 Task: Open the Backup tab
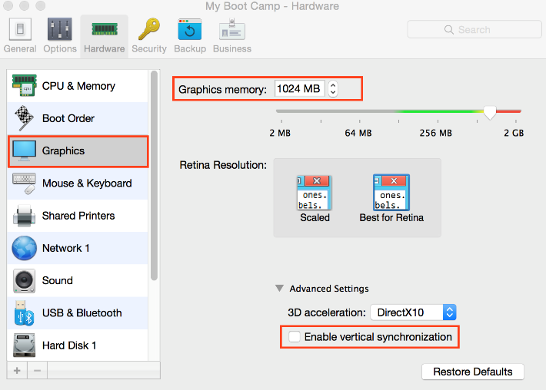(190, 35)
